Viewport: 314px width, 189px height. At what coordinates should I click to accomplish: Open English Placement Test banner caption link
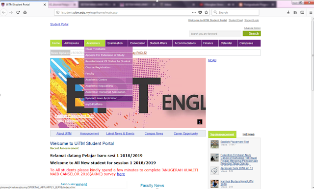coord(74,116)
